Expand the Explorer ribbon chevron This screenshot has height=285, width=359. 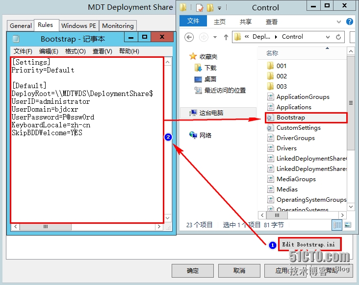point(338,22)
